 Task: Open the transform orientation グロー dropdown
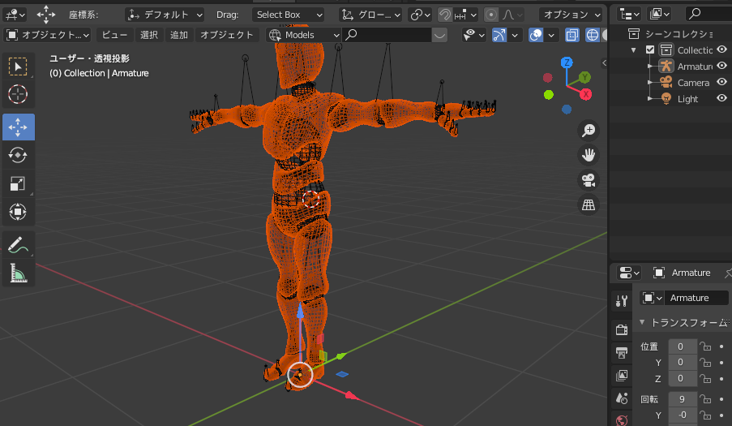click(x=370, y=15)
